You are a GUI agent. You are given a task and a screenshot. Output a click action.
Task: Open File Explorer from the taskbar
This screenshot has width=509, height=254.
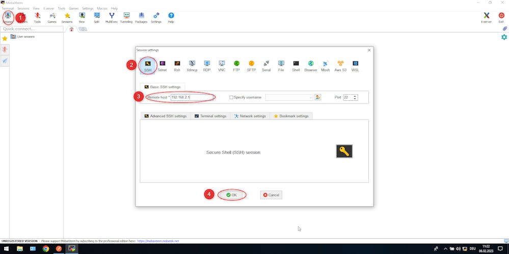coord(20,249)
